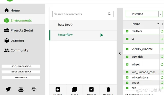Viewport: 164px width, 95px height.
Task: Uncheck the wcwidth package checkbox
Action: [x=127, y=57]
